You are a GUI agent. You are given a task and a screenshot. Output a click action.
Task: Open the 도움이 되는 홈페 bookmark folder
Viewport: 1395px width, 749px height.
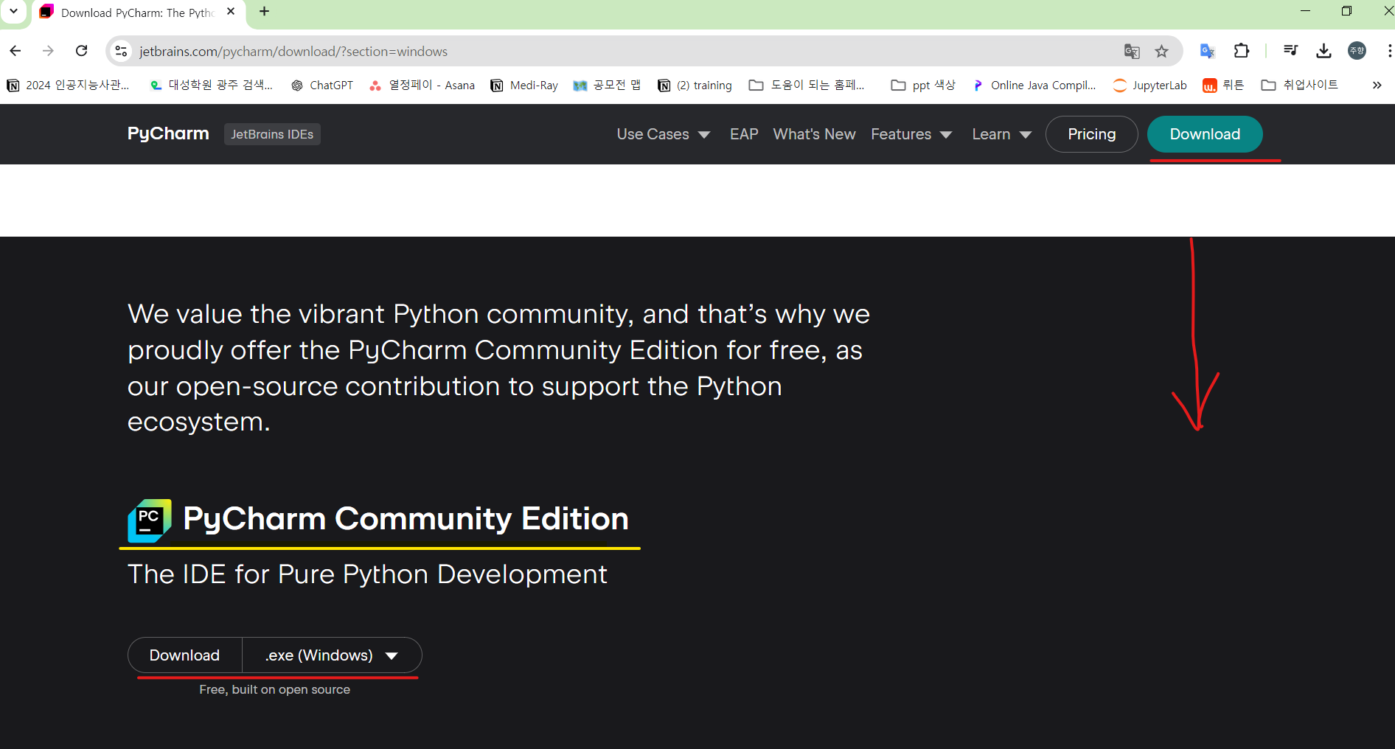807,86
